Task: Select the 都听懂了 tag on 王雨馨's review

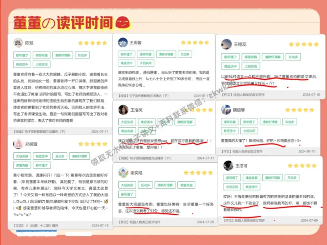Action: (126, 54)
